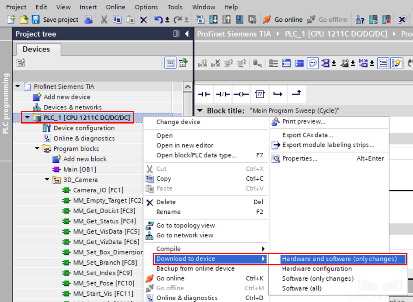Collapse the Block title section arrow
Viewport: 413px width, 302px height.
pos(200,110)
